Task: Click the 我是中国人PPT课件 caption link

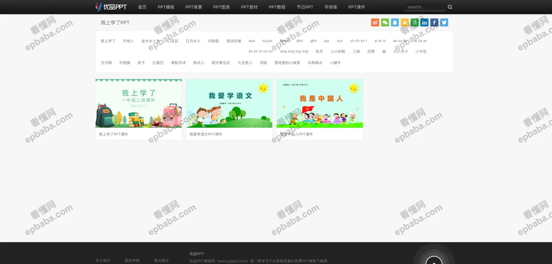Action: (296, 134)
